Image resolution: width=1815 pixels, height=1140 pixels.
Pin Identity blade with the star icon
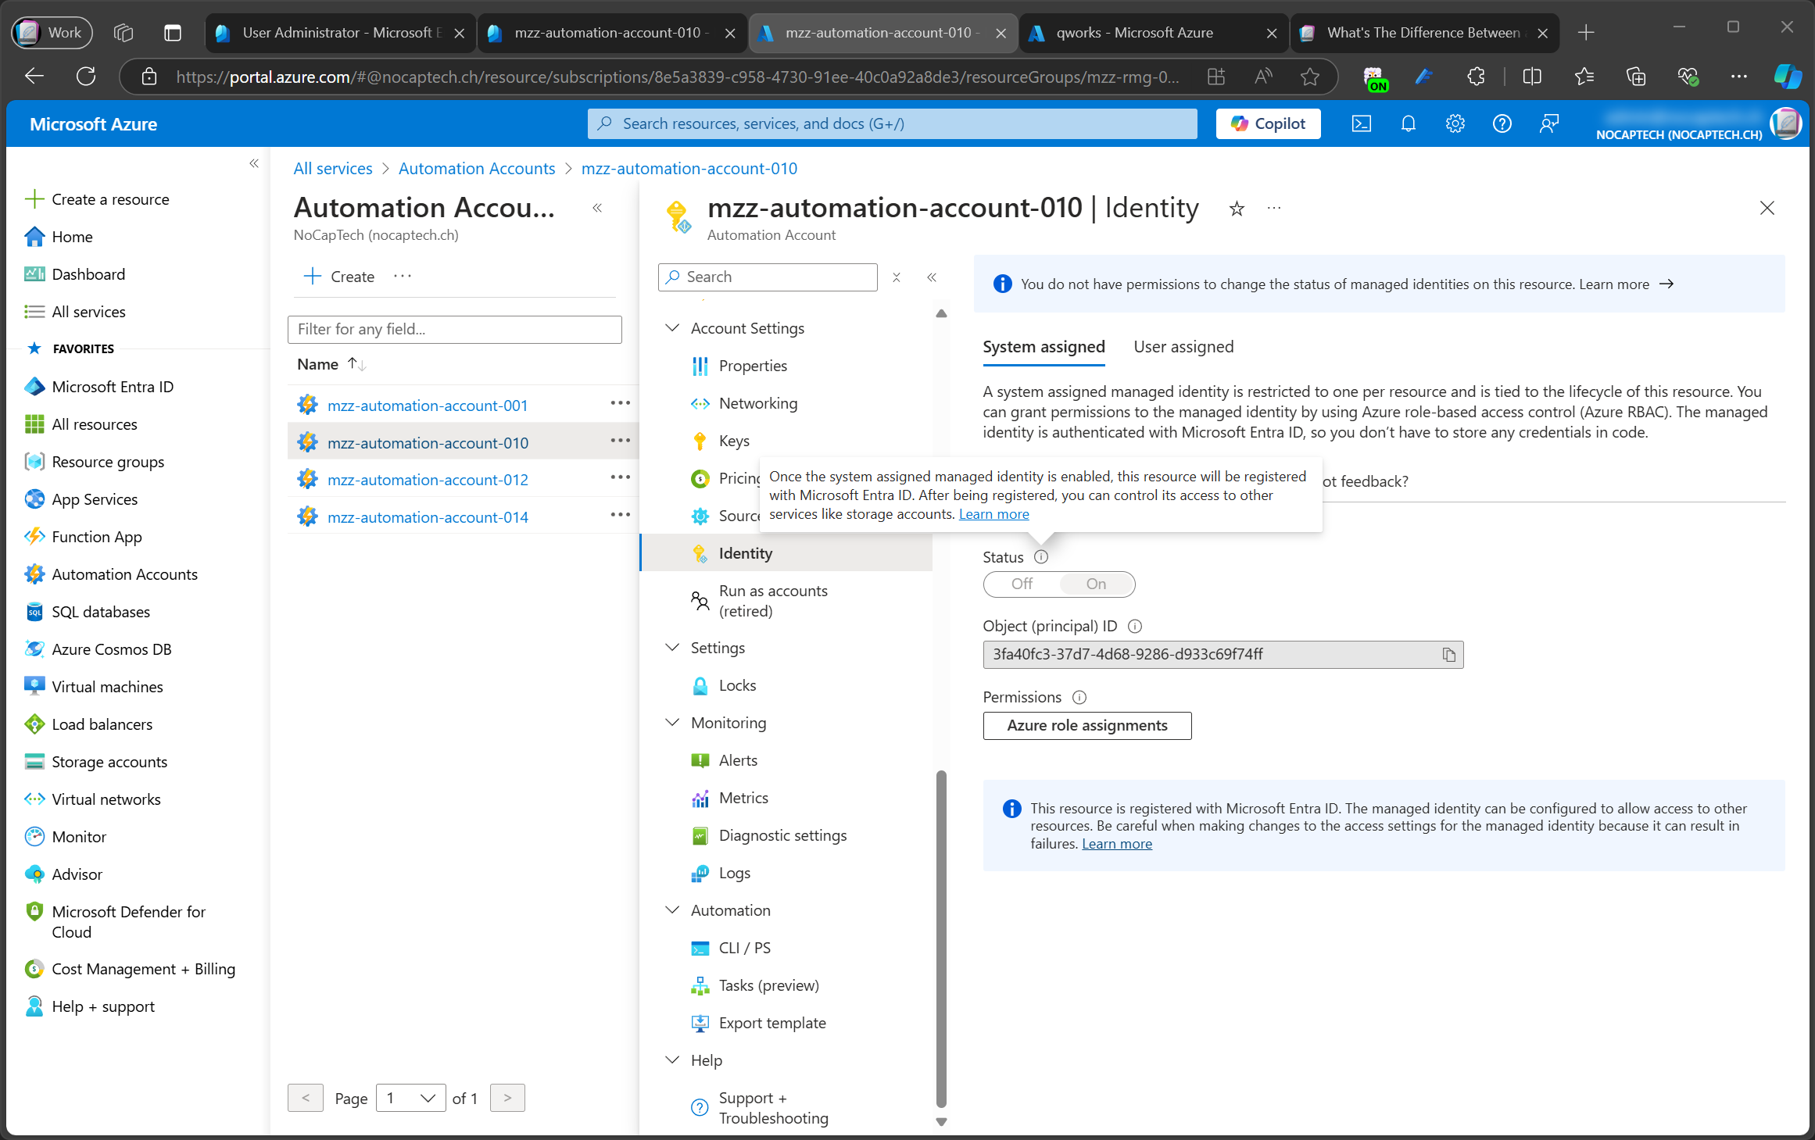tap(1237, 209)
